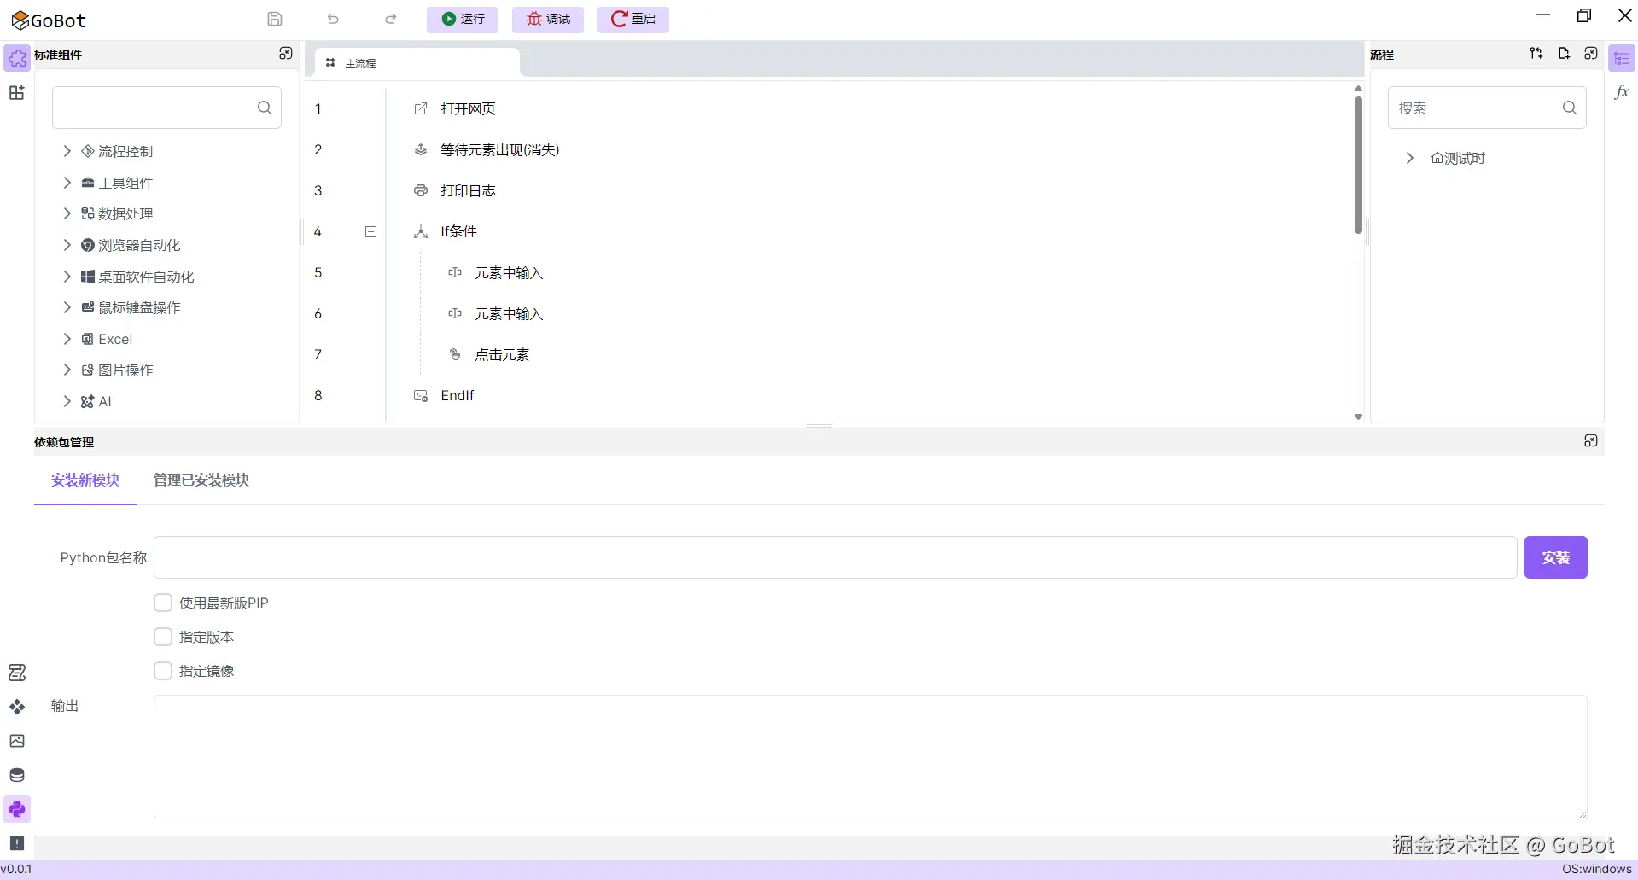This screenshot has height=880, width=1638.
Task: Select the If条件 step
Action: 458,231
